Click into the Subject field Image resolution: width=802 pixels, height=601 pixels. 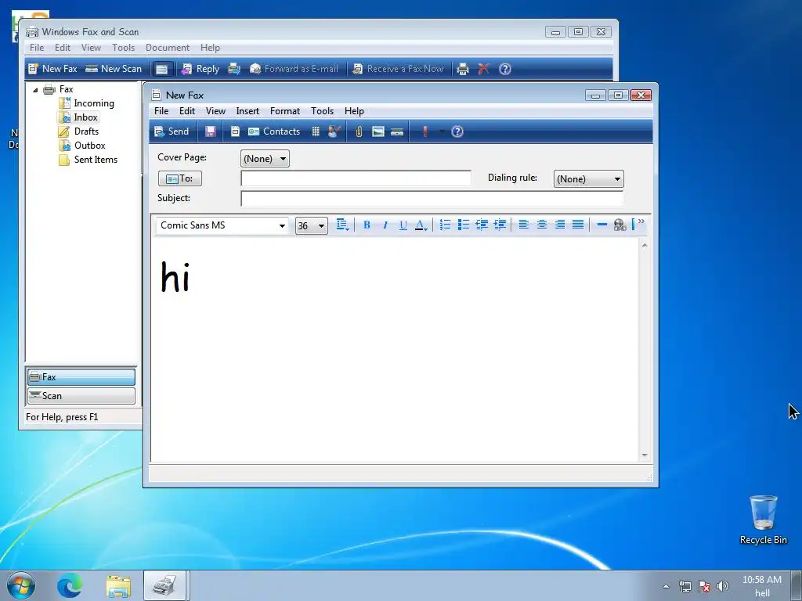pyautogui.click(x=432, y=198)
